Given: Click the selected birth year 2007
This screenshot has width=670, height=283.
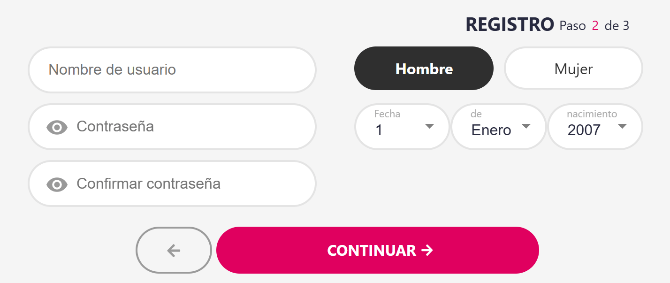Looking at the screenshot, I should [x=584, y=130].
